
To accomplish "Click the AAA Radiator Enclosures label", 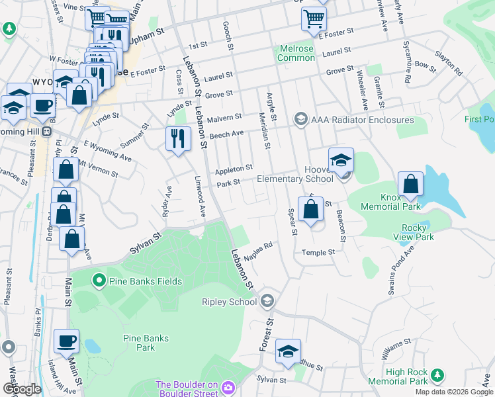I will tap(363, 120).
